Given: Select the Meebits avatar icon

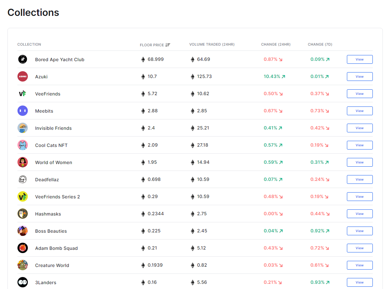Looking at the screenshot, I should click(23, 111).
